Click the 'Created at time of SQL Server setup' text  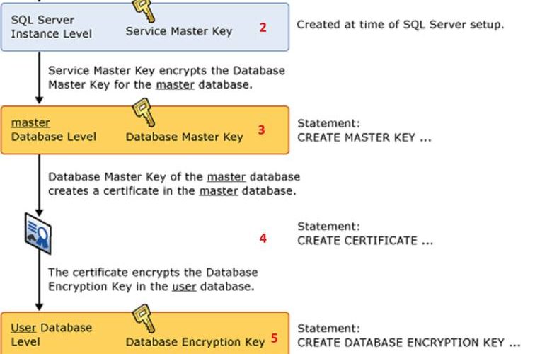click(x=400, y=25)
